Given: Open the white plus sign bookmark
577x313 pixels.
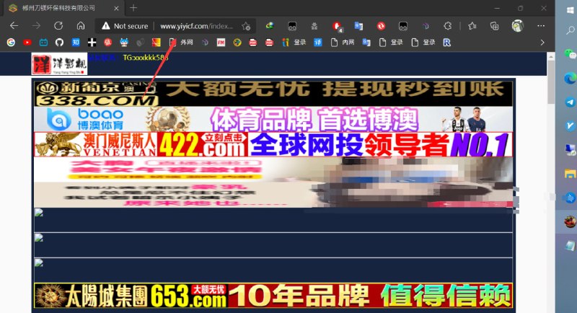Looking at the screenshot, I should pyautogui.click(x=92, y=43).
